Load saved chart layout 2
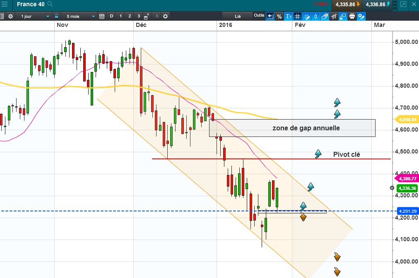The image size is (419, 278). [130, 16]
